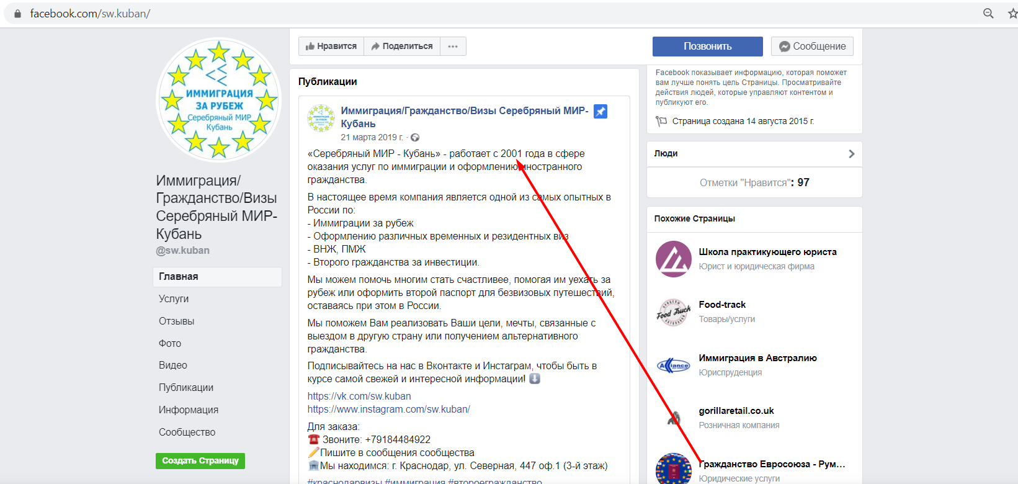Open the Иммиграция в Австралию link
Viewport: 1018px width, 484px height.
click(x=757, y=358)
